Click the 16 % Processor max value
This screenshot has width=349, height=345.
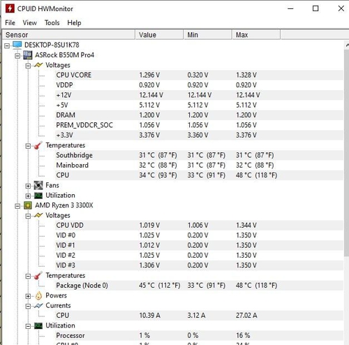coord(243,335)
